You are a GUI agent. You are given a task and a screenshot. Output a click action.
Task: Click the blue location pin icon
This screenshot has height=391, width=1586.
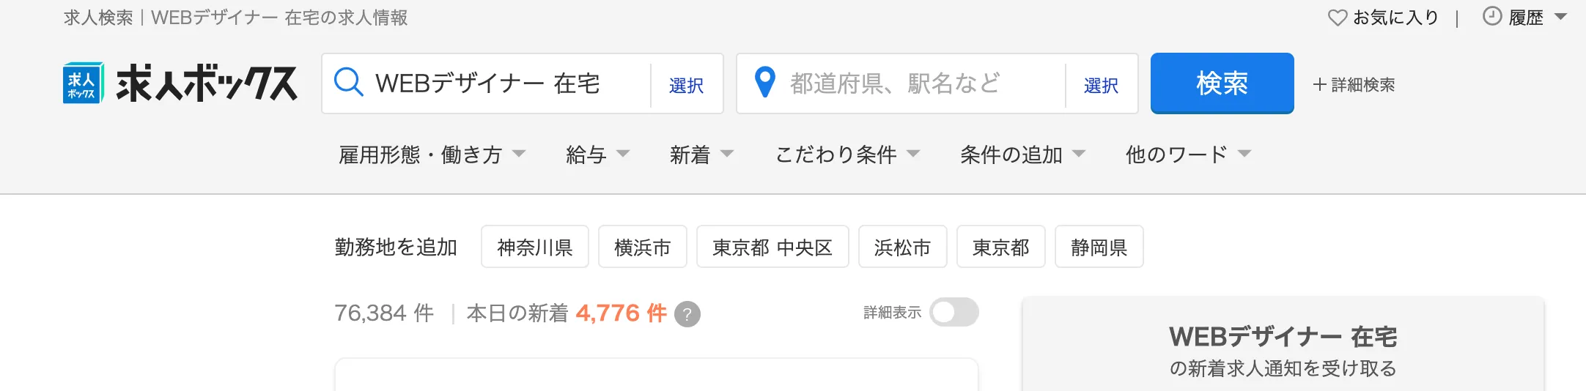[765, 82]
